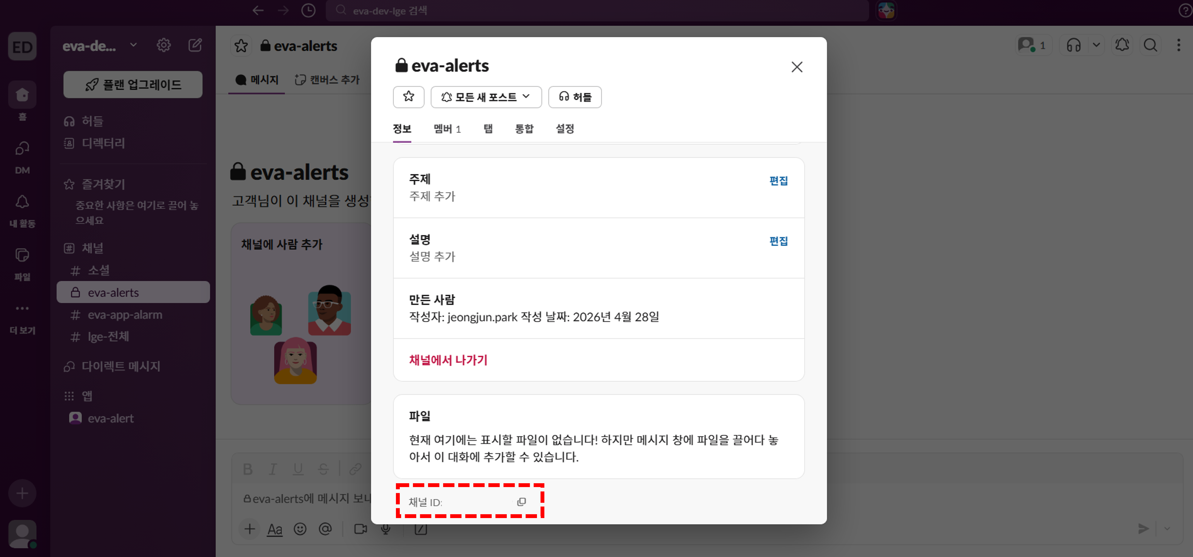
Task: Open notification bell settings in the header
Action: [1122, 45]
